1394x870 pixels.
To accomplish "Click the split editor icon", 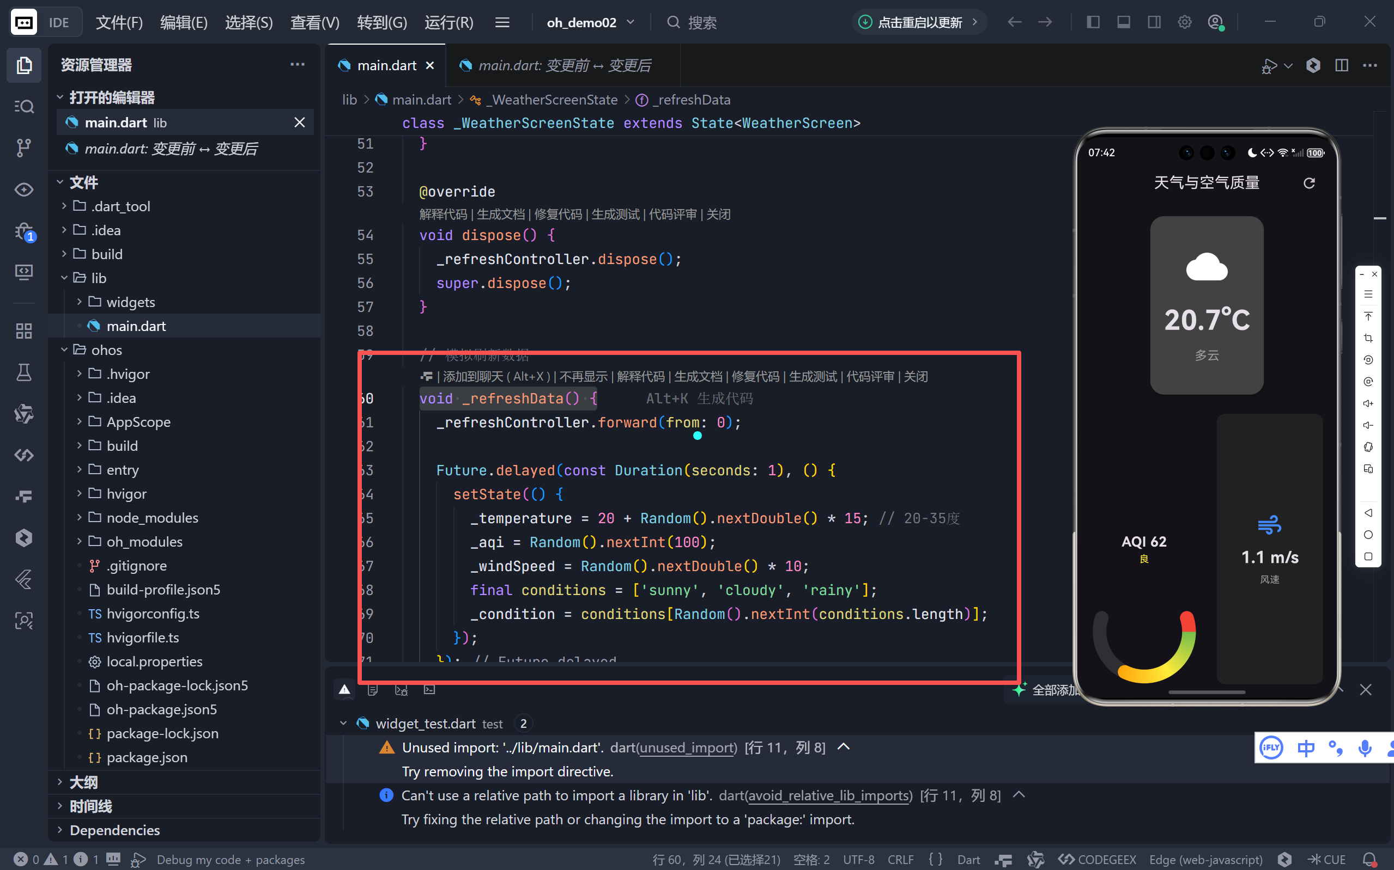I will [x=1342, y=65].
